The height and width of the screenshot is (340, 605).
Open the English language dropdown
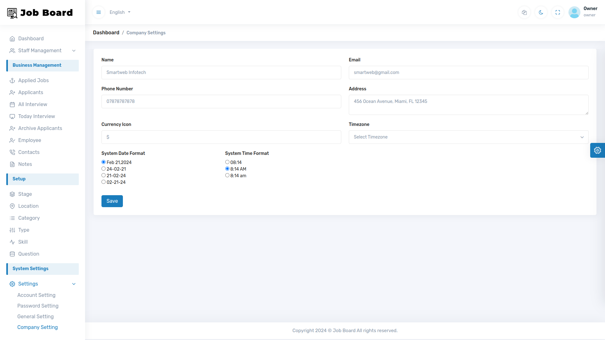[120, 12]
